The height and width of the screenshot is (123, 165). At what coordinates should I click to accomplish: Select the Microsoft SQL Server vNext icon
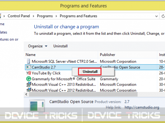click(x=28, y=61)
